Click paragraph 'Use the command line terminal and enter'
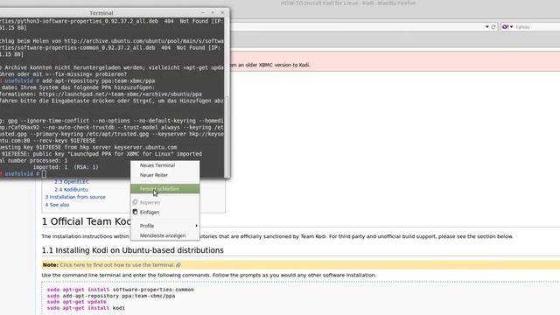Screen dimensions: 560x315 208,276
